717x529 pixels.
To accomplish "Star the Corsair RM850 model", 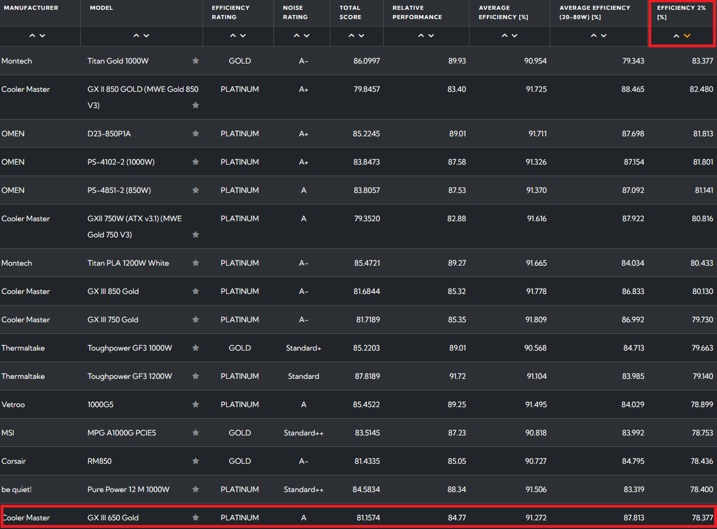I will tap(196, 461).
